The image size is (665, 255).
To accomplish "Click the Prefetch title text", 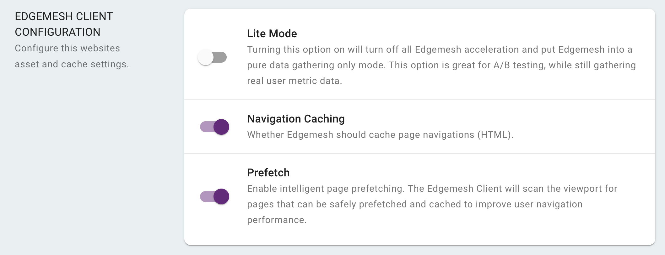I will 268,173.
